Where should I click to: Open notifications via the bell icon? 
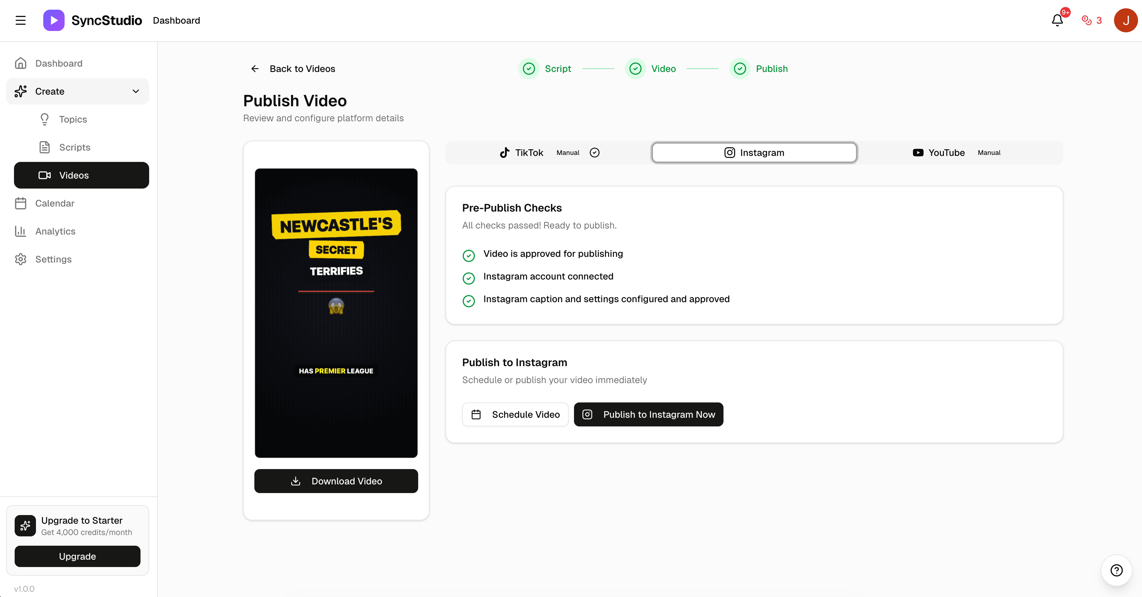1057,20
